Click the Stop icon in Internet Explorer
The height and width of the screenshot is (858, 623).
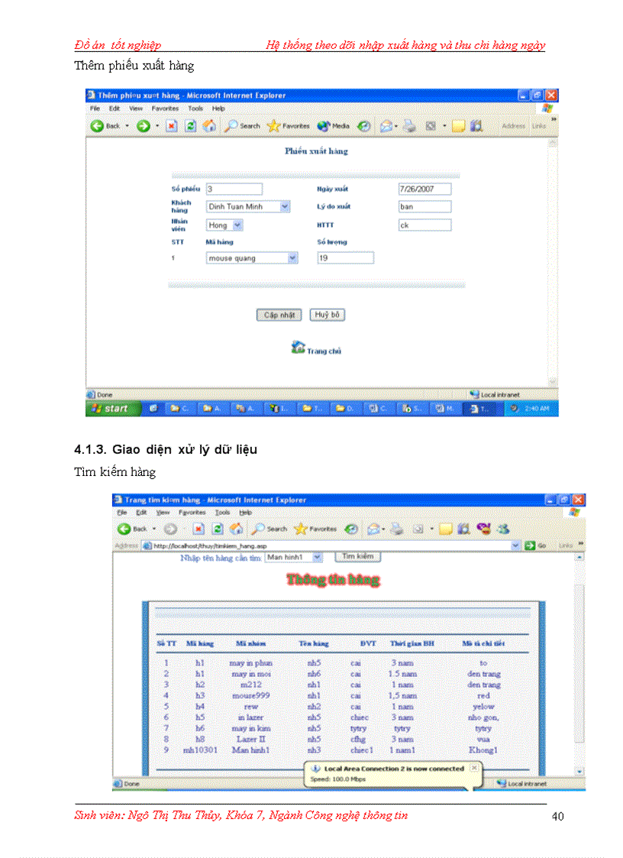[x=171, y=125]
